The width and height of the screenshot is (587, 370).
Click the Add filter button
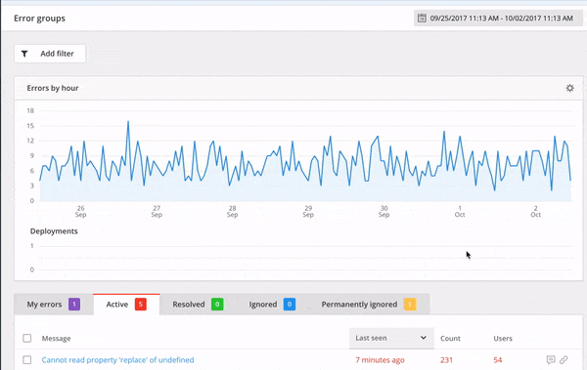click(x=50, y=54)
